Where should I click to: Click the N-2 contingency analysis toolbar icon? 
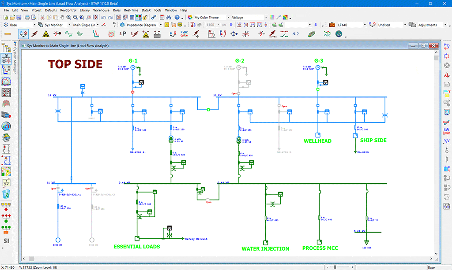tap(295, 34)
